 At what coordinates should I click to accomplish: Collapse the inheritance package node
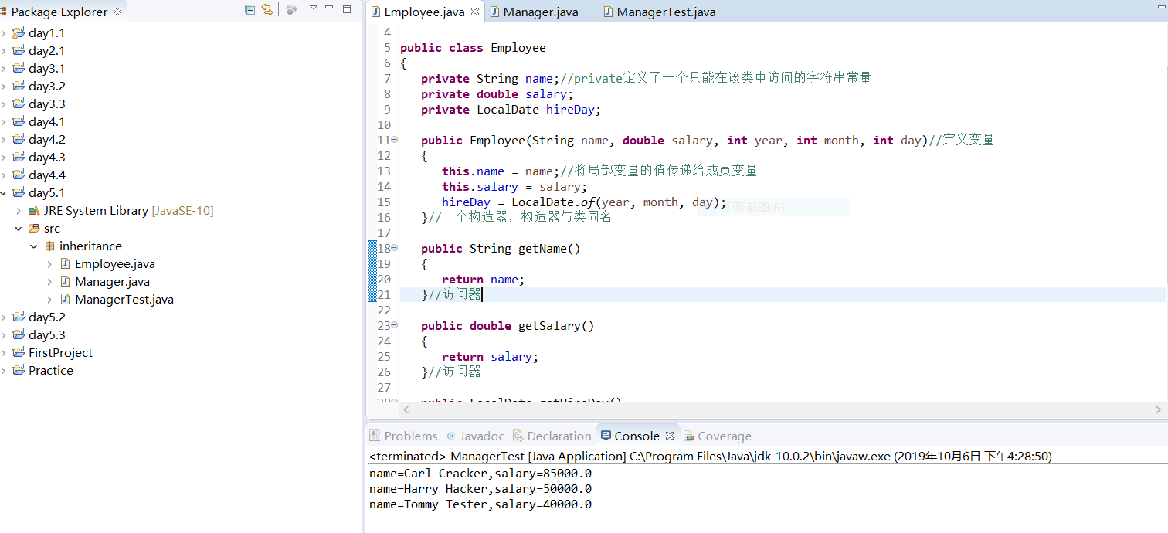[x=34, y=246]
